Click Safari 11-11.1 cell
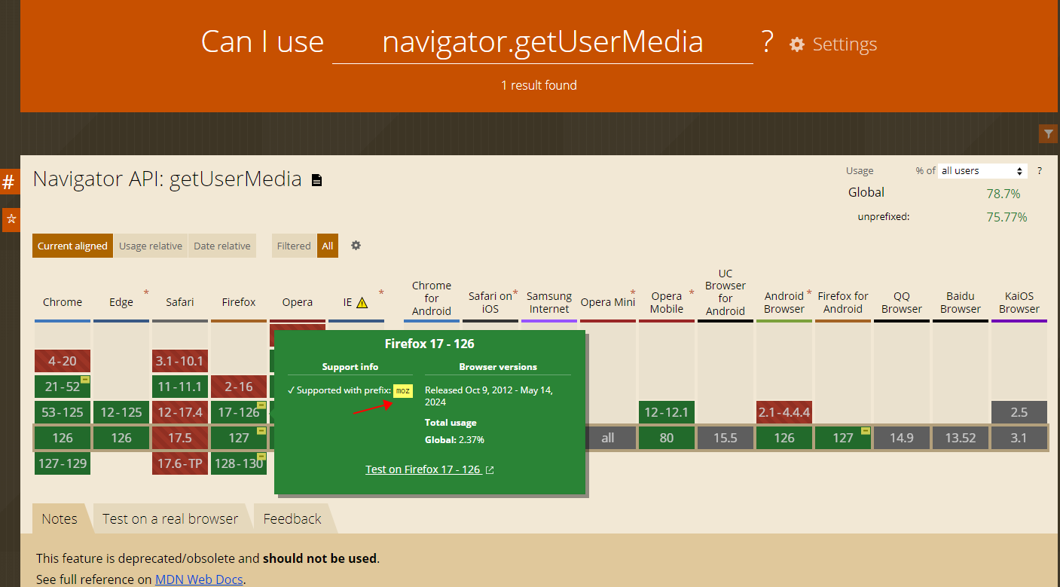 (x=180, y=387)
